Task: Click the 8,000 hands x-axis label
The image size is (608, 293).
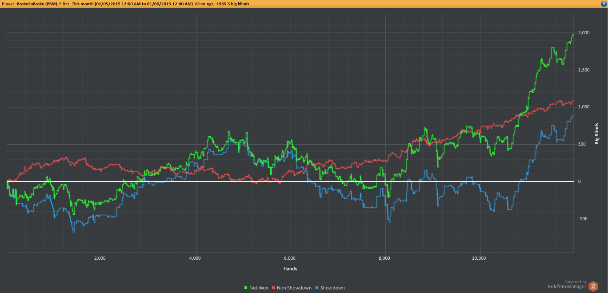Action: [x=384, y=258]
